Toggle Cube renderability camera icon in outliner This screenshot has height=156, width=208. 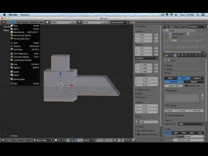[x=204, y=40]
